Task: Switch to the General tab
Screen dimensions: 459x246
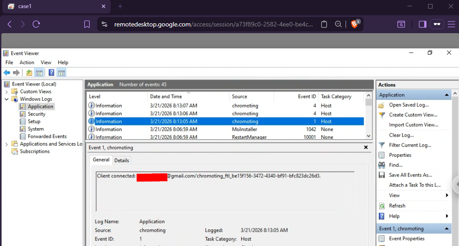Action: point(101,160)
